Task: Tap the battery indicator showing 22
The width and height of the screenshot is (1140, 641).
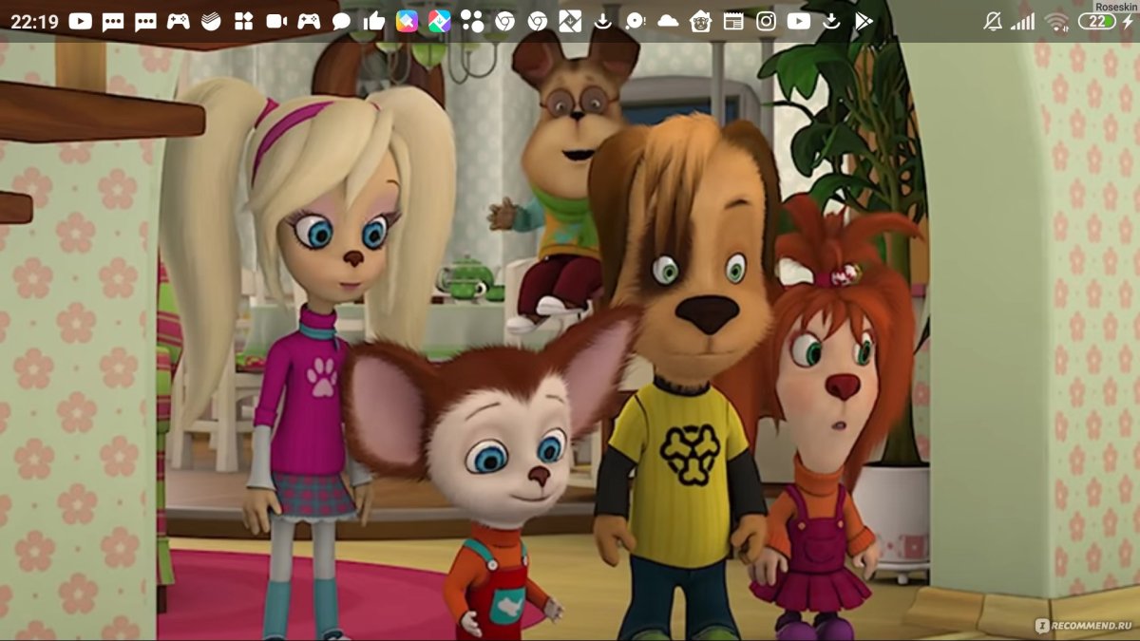Action: click(x=1100, y=21)
